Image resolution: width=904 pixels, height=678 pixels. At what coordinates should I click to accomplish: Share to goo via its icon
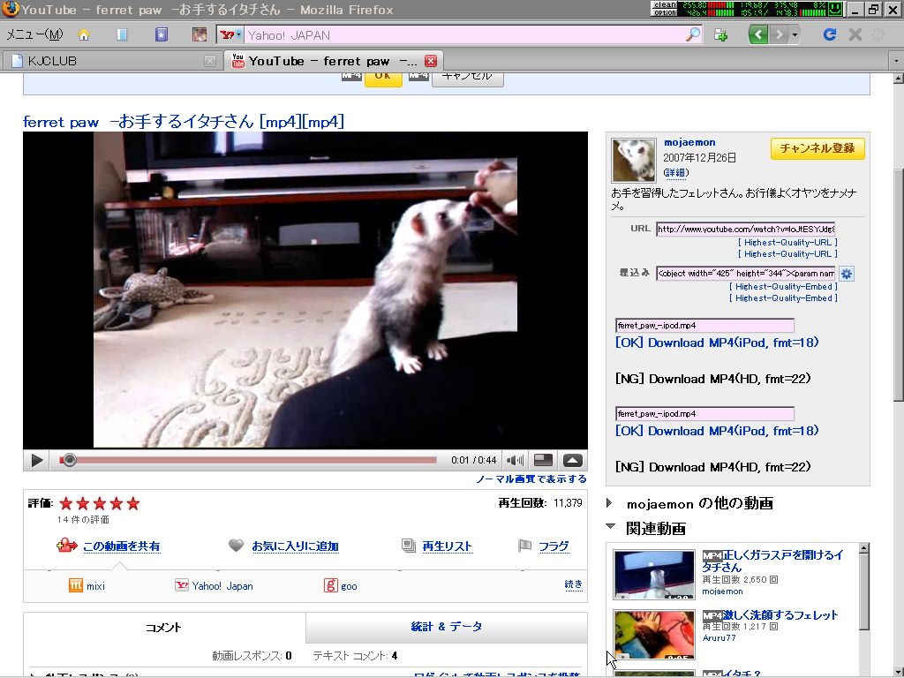pos(332,585)
